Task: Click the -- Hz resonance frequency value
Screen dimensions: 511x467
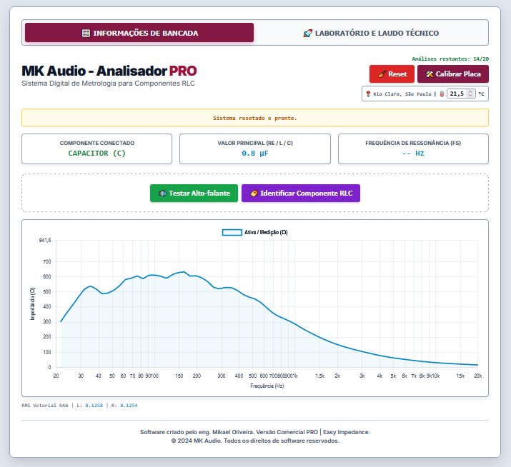Action: click(x=413, y=153)
